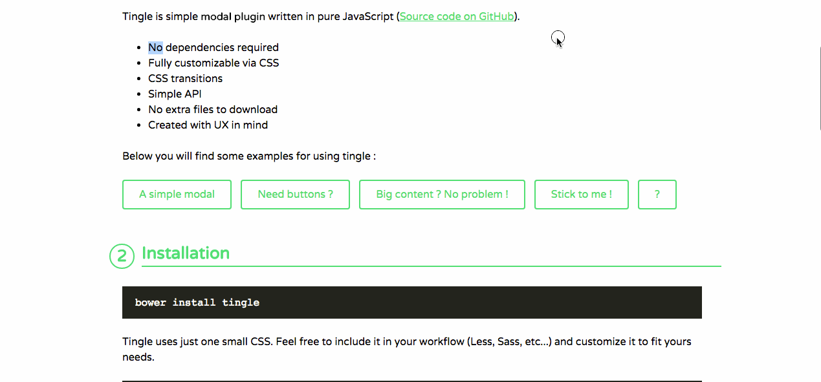Select the intro sentence about Tingle plugin

pos(259,16)
